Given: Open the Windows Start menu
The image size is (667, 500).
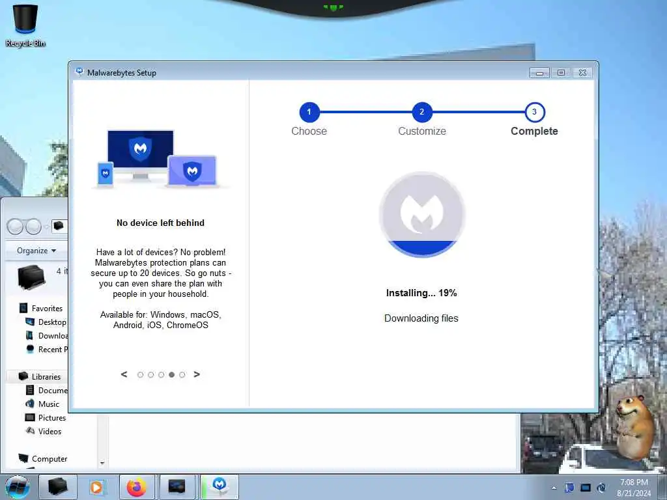Looking at the screenshot, I should (18, 487).
